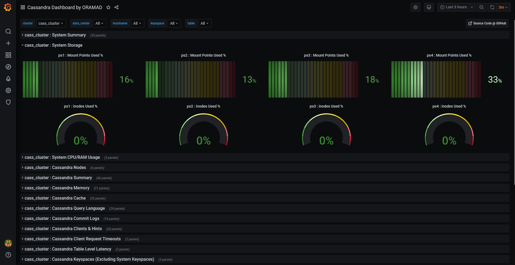Viewport: 515px width, 265px height.
Task: Open the Explore compass icon
Action: click(x=8, y=67)
